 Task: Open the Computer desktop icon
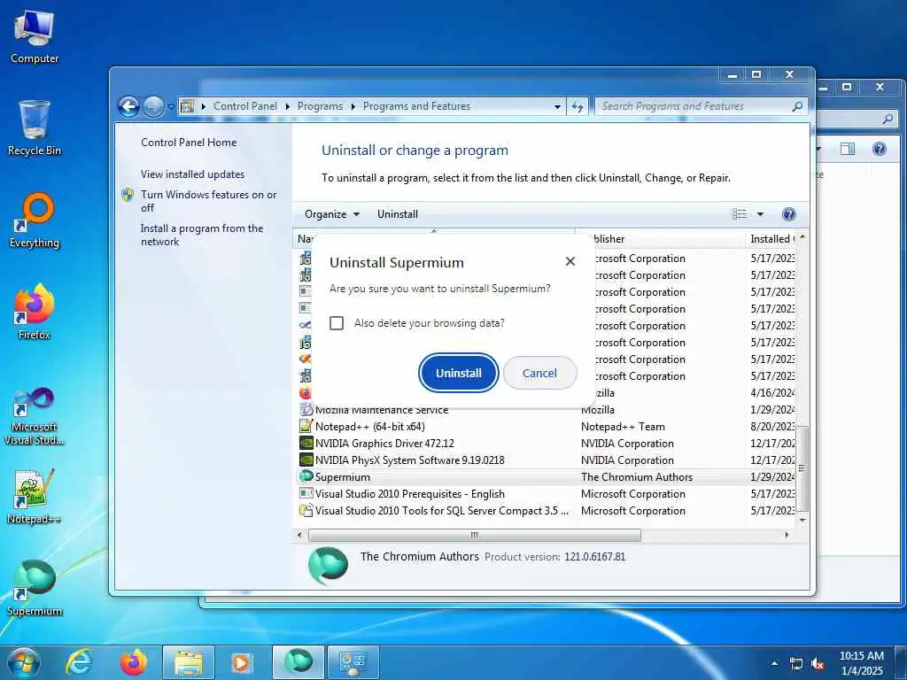35,37
